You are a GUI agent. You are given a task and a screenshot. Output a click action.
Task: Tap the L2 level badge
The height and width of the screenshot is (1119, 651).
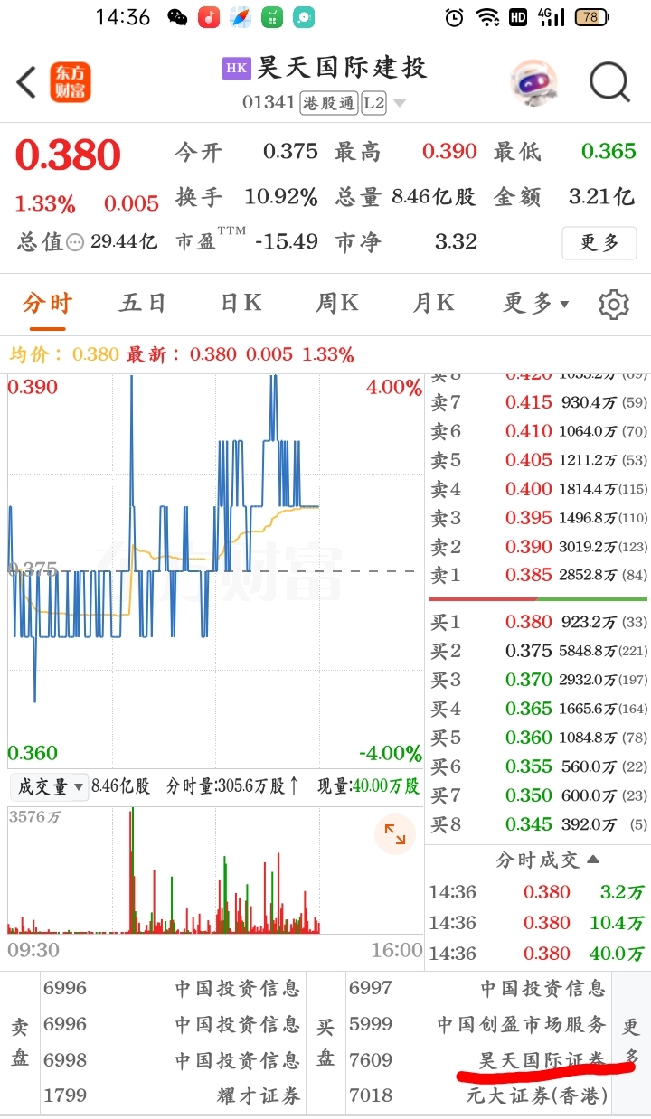pyautogui.click(x=373, y=103)
